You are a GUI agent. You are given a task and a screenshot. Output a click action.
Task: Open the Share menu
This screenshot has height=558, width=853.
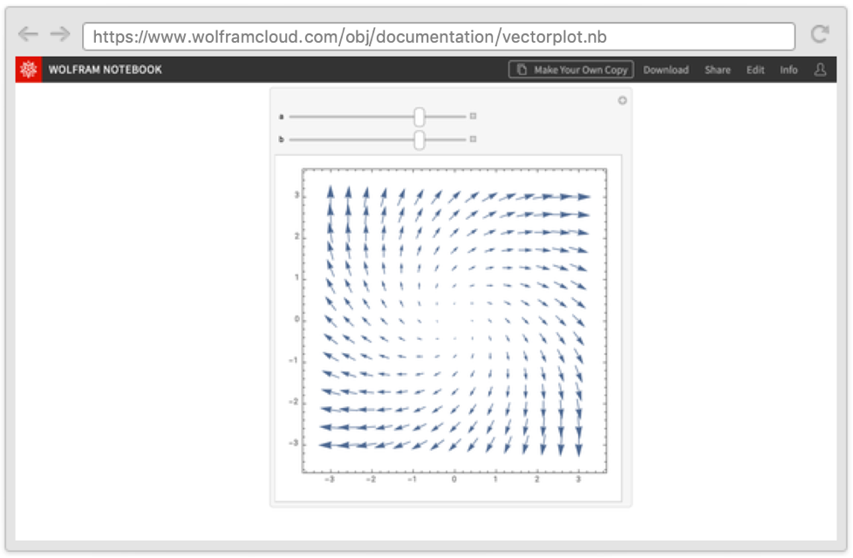point(718,70)
